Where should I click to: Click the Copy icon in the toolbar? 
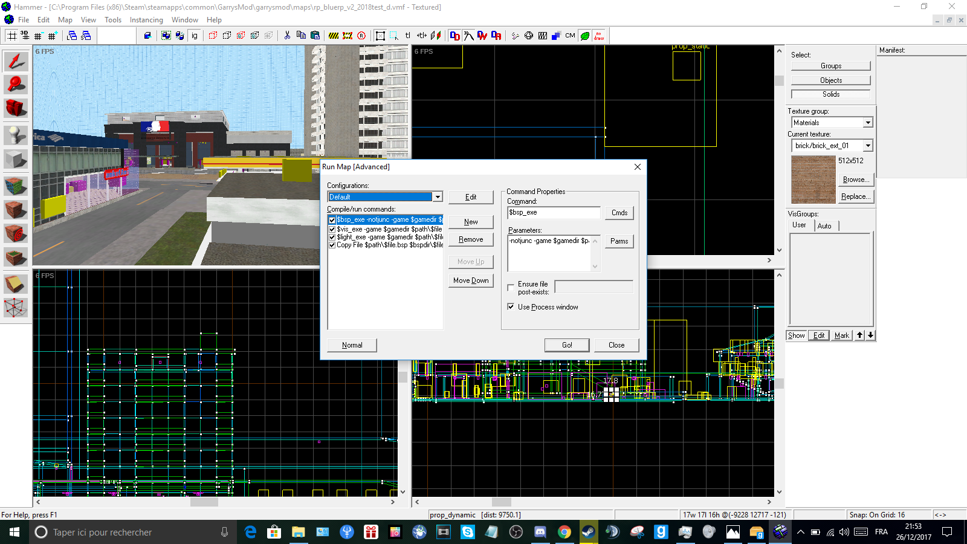(301, 36)
